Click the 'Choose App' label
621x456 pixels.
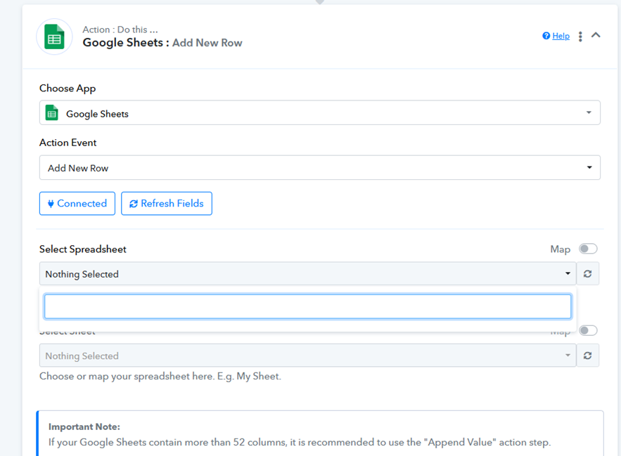click(68, 89)
